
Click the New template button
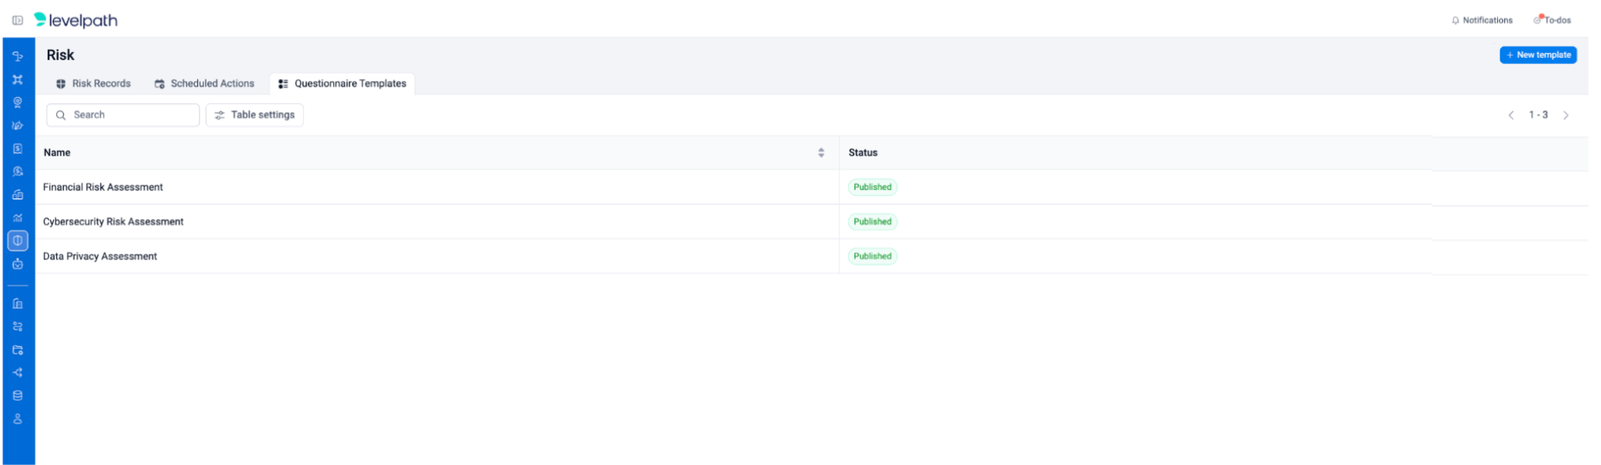click(1538, 55)
